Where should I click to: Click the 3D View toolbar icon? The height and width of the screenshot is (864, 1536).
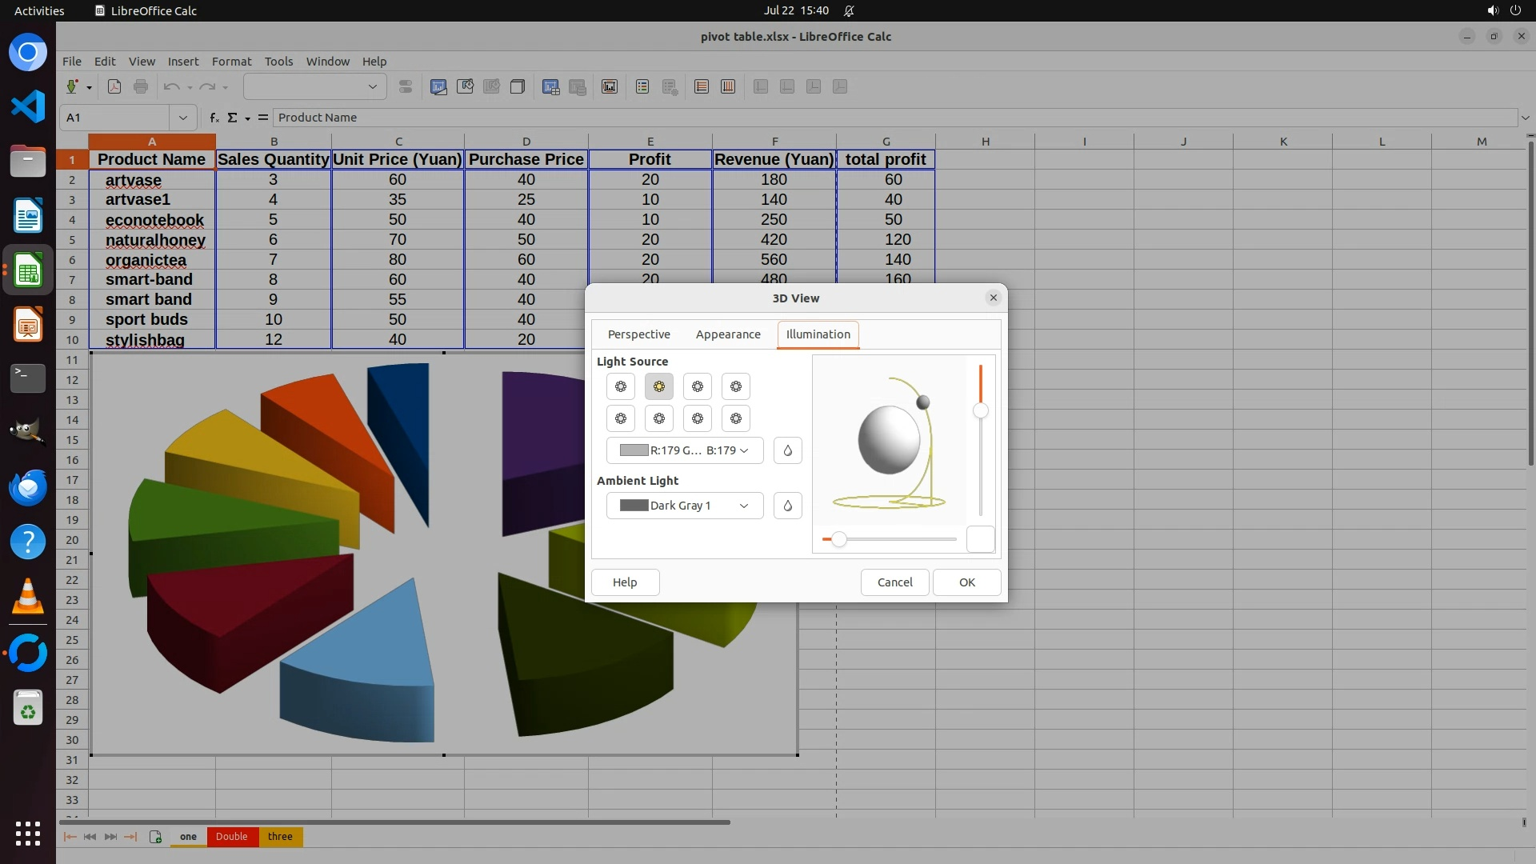[518, 87]
